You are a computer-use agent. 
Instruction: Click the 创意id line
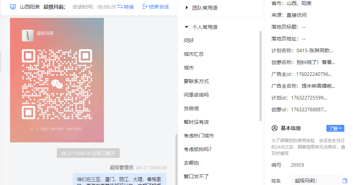click(299, 110)
